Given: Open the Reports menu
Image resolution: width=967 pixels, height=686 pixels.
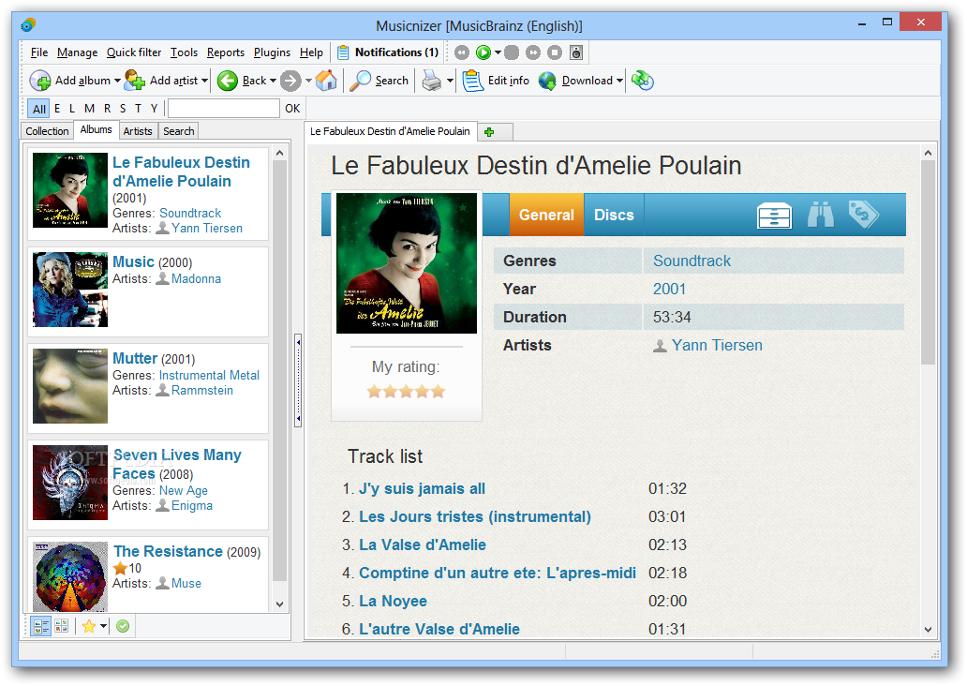Looking at the screenshot, I should tap(226, 52).
